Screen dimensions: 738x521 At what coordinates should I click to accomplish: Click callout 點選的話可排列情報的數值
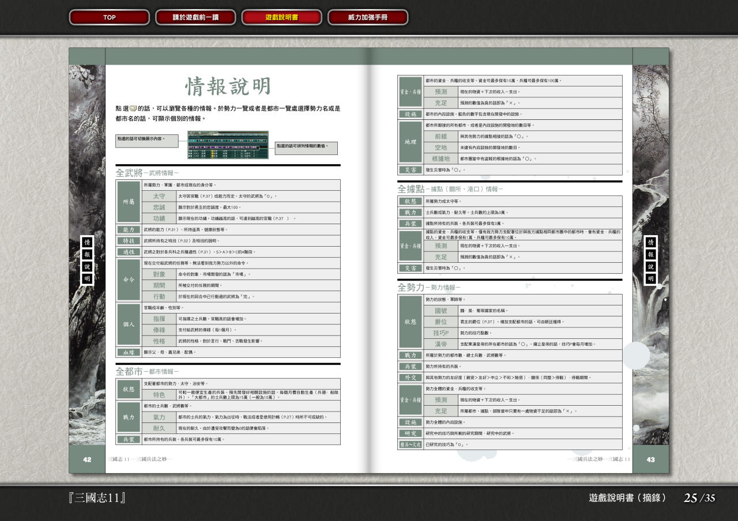point(306,148)
